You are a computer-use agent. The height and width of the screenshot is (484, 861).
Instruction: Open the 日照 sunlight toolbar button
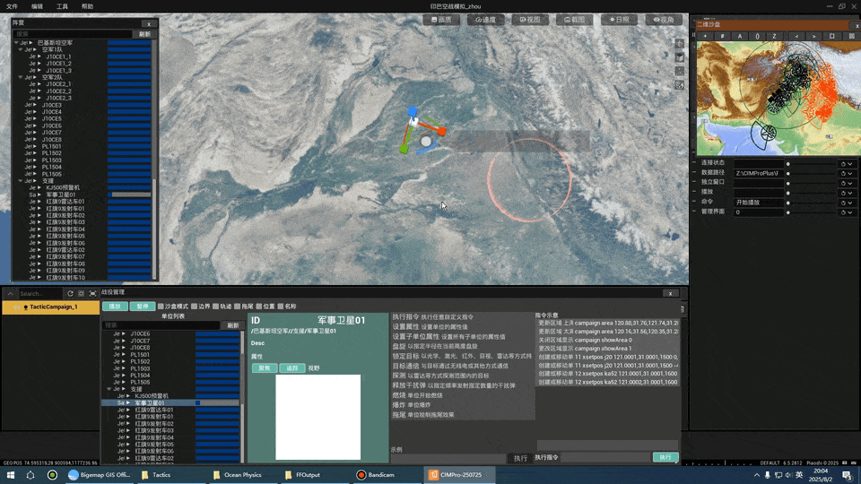619,20
